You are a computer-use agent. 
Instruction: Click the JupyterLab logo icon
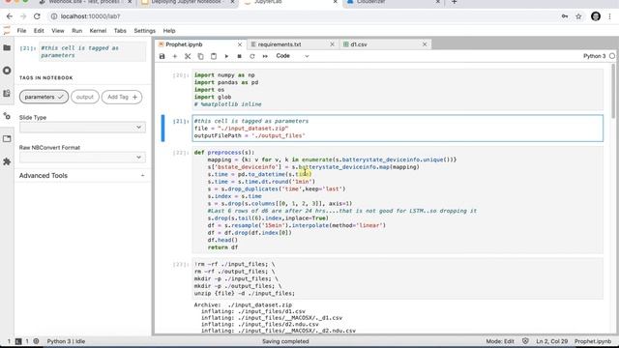(7, 30)
